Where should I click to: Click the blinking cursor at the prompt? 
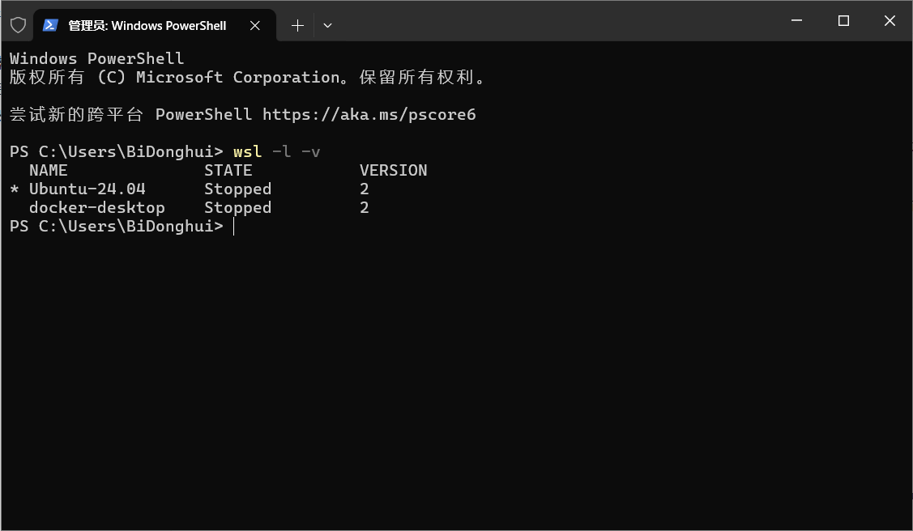point(233,227)
